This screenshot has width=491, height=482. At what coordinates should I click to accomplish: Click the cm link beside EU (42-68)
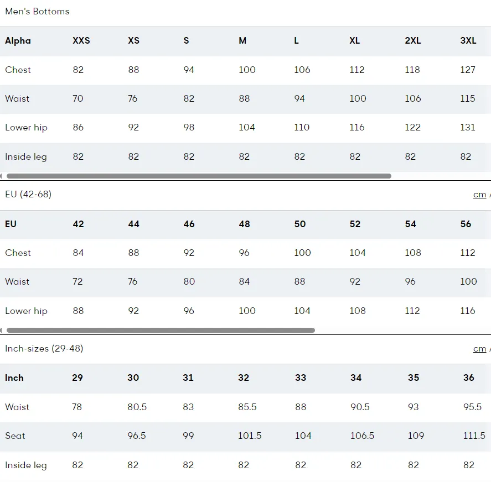tap(479, 195)
